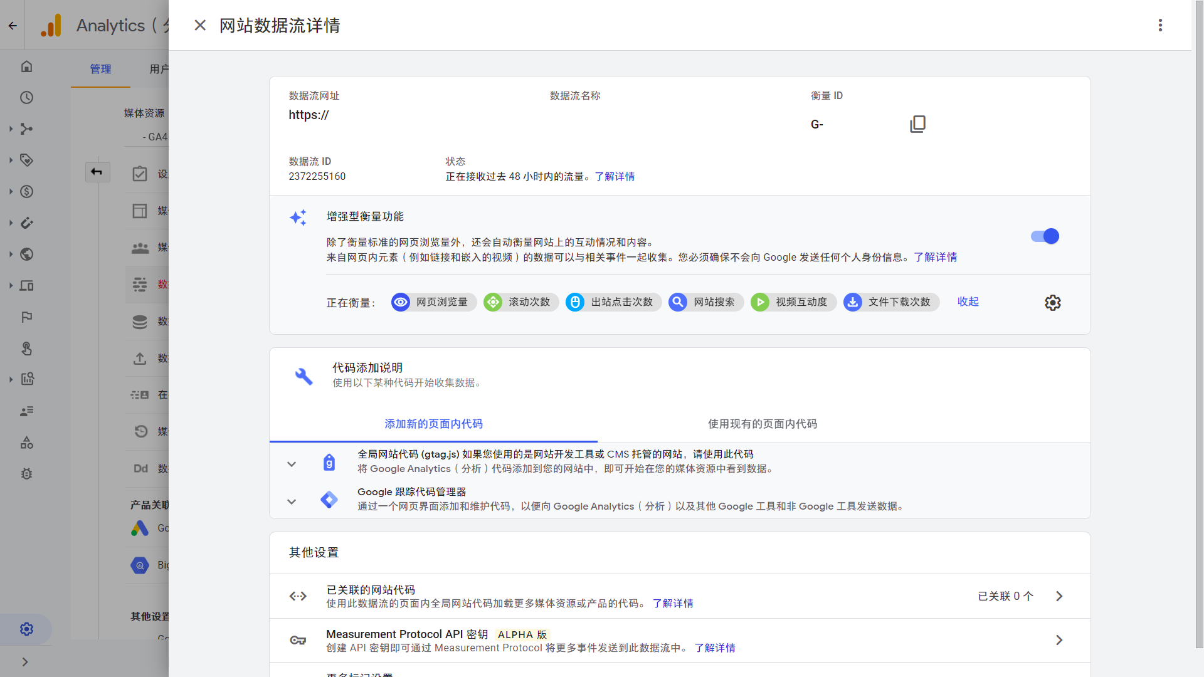Click the 文件下载次数 file downloads chip
1204x677 pixels.
(x=891, y=302)
